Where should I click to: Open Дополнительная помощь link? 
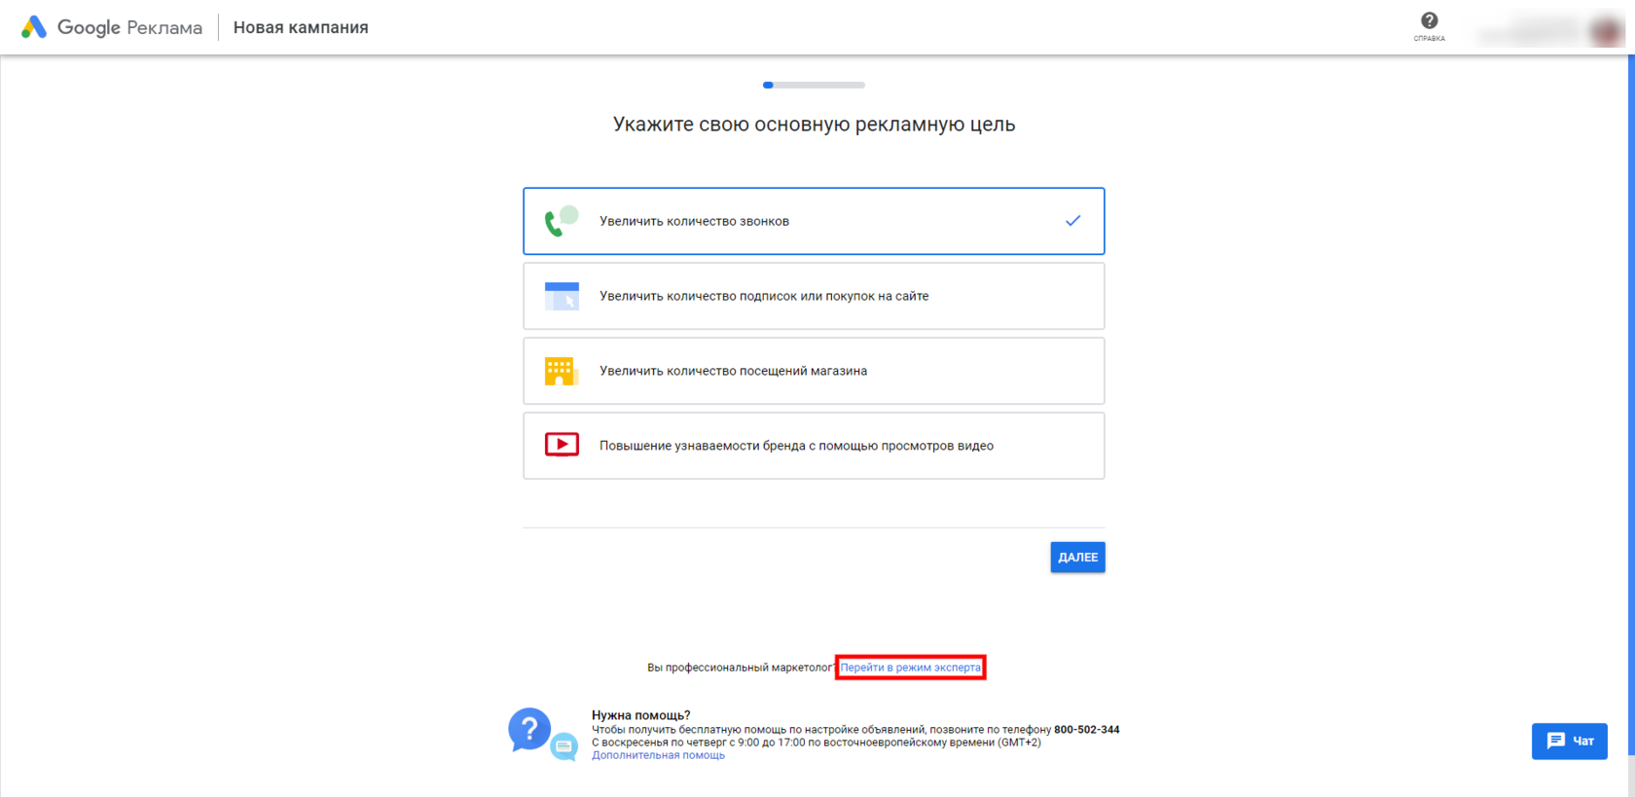658,755
